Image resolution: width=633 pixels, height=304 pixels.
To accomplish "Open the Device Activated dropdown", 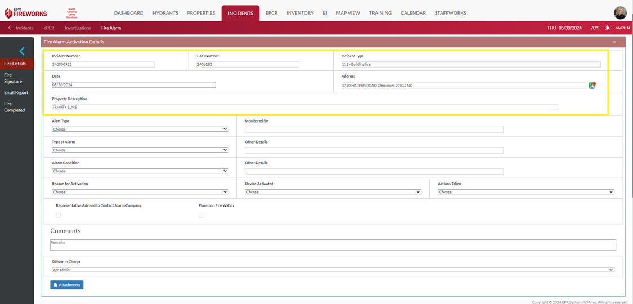I will (333, 192).
